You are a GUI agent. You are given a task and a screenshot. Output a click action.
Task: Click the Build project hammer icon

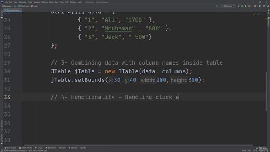tap(216, 6)
